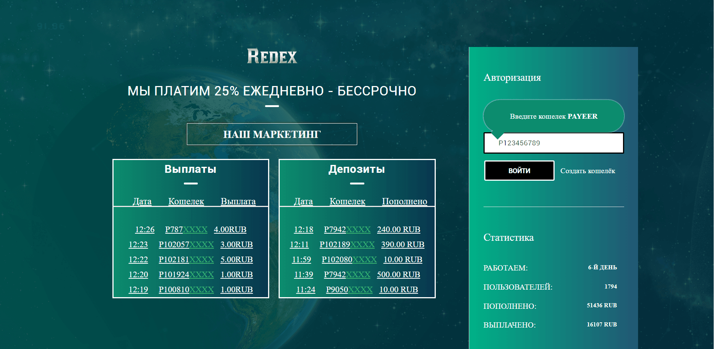
Task: Click the ВОЙТИ login button
Action: [x=519, y=170]
